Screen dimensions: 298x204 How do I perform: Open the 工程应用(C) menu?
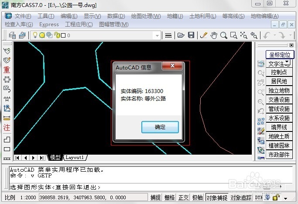point(79,24)
